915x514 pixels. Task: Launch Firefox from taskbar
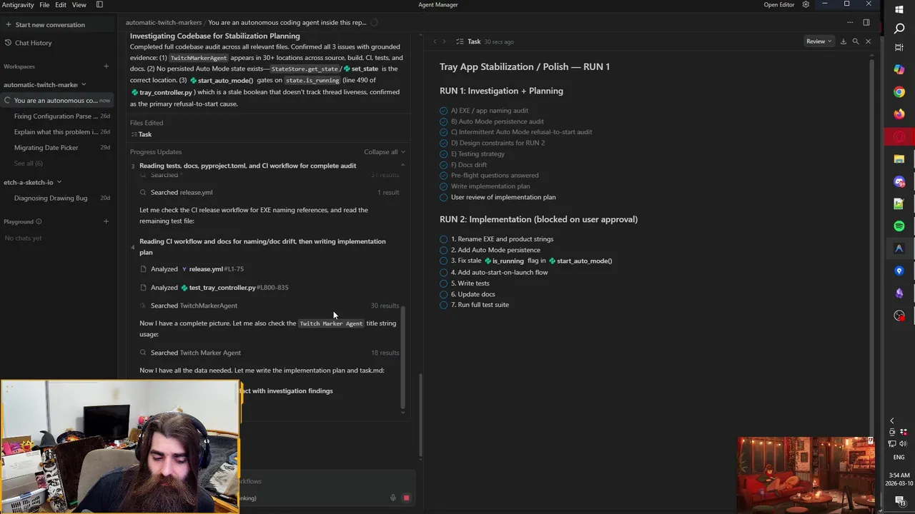pyautogui.click(x=899, y=114)
